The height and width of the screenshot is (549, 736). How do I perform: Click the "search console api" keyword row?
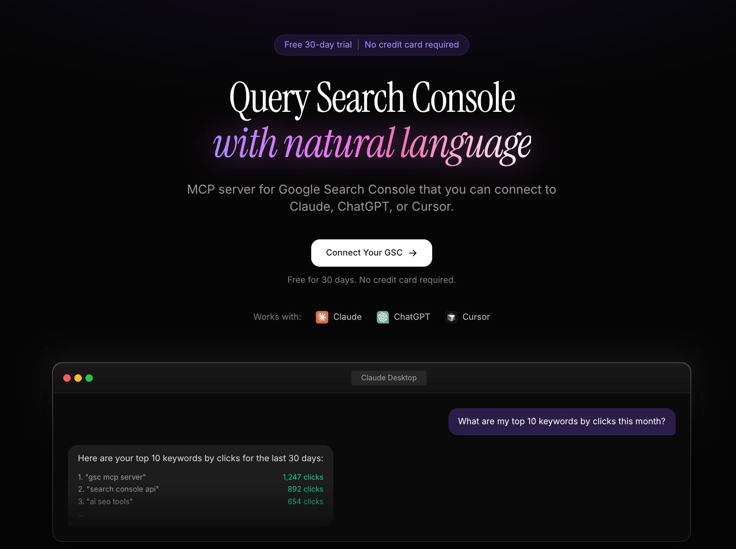[x=200, y=489]
